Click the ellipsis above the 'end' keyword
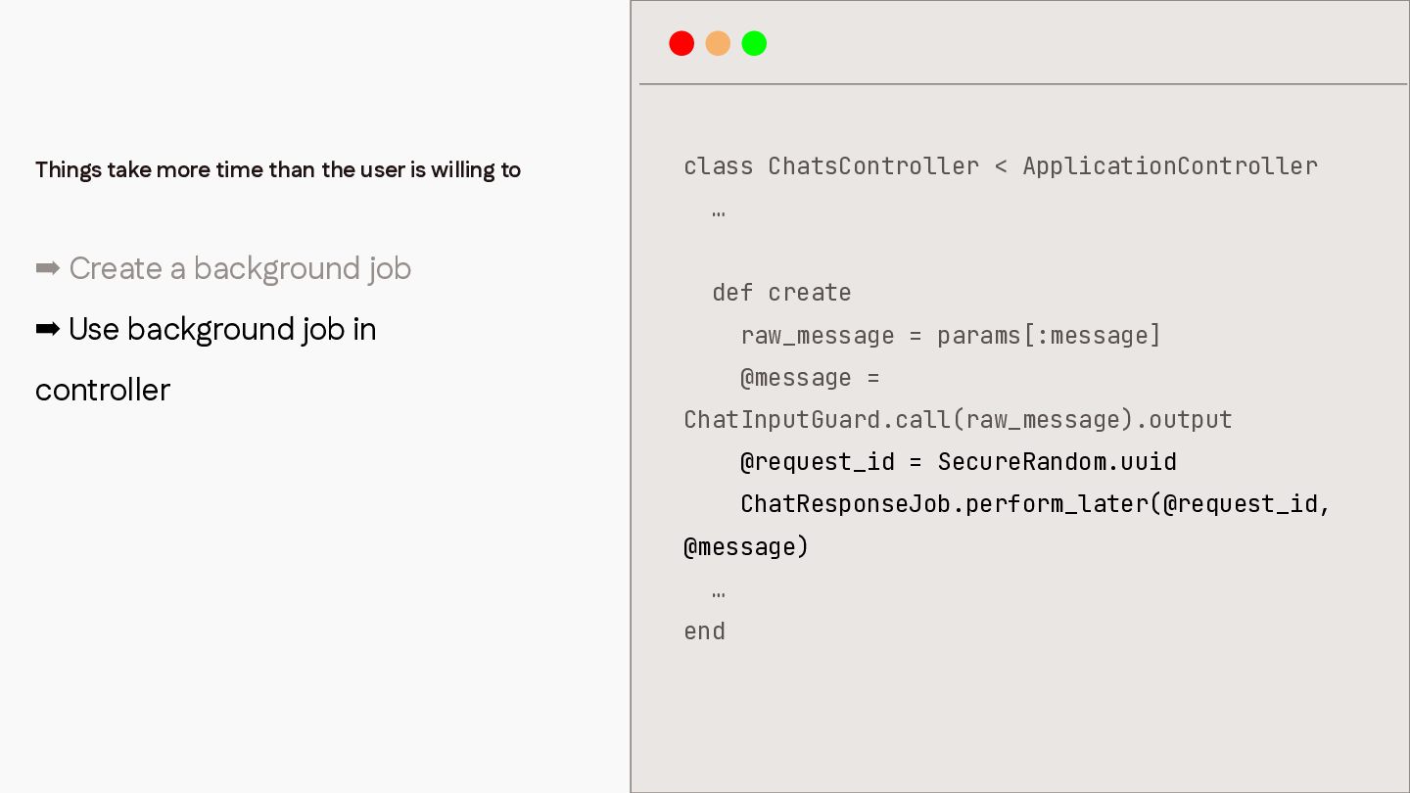Screen dimensions: 1410x793 (x=719, y=593)
